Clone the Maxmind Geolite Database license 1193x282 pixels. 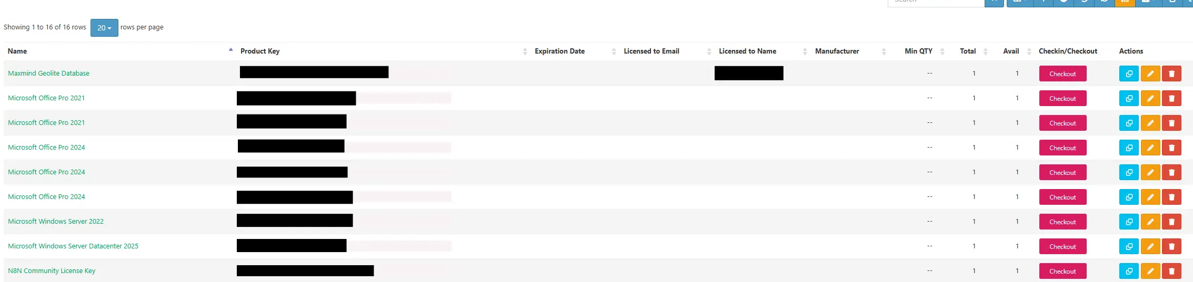pos(1129,74)
